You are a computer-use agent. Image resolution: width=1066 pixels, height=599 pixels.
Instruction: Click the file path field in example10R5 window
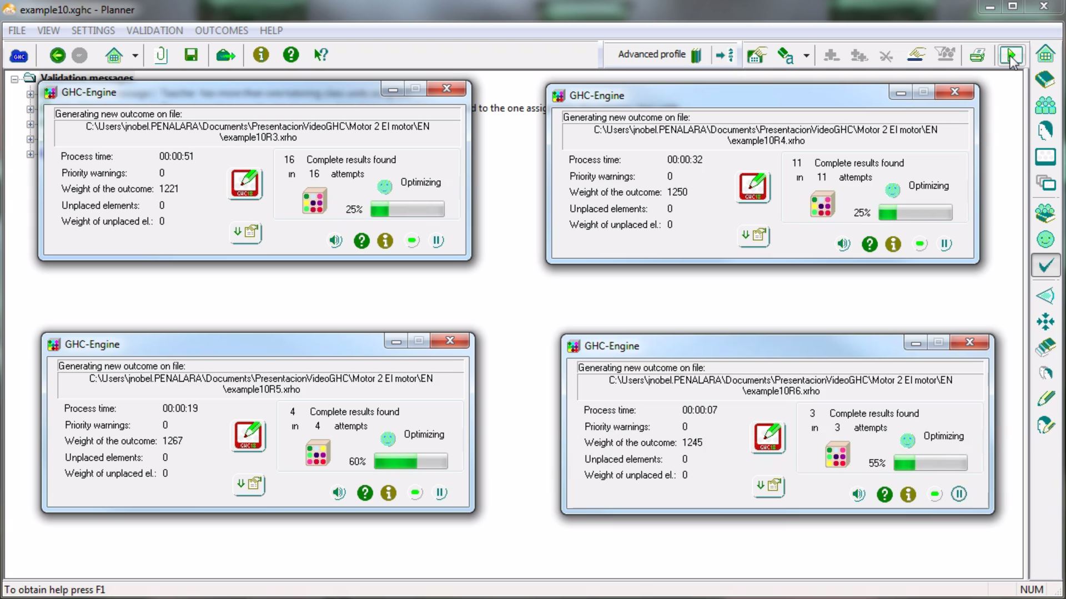[261, 384]
